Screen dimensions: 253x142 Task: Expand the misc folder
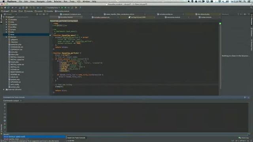pyautogui.click(x=6, y=22)
